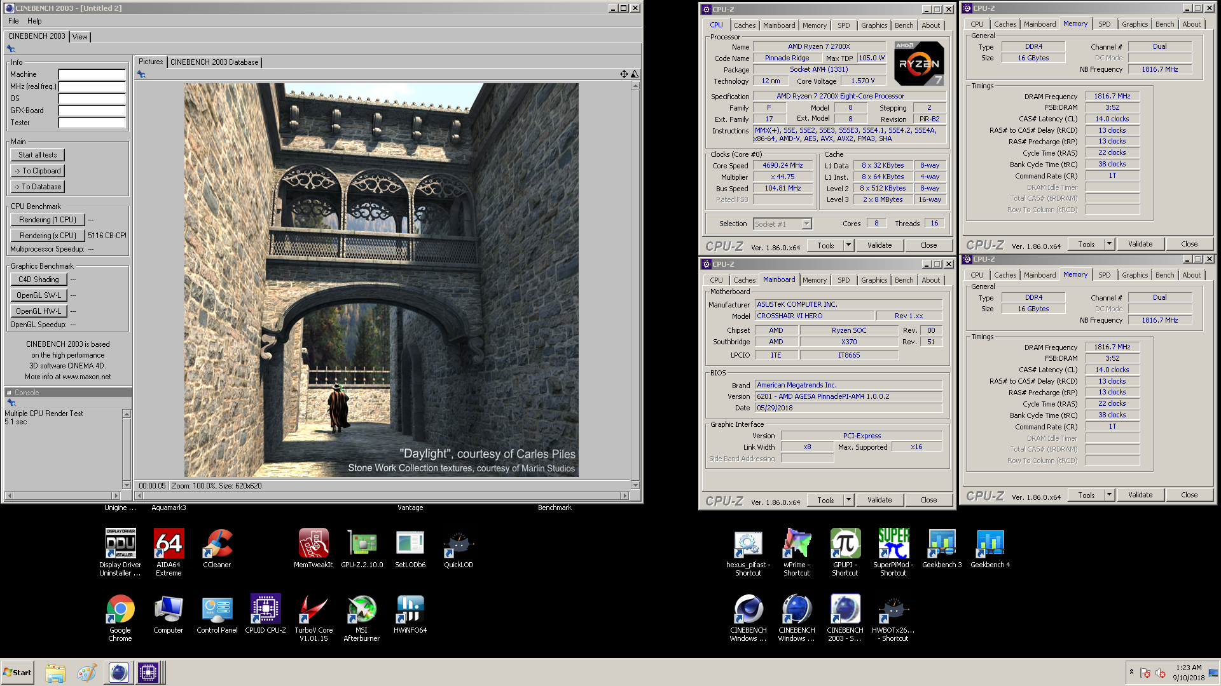
Task: Click Machine input field in Info panel
Action: [92, 74]
